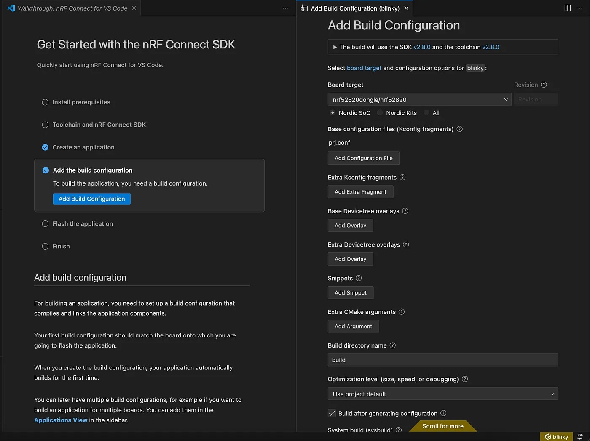Image resolution: width=590 pixels, height=441 pixels.
Task: Click the Add the build configuration step title
Action: [x=93, y=170]
